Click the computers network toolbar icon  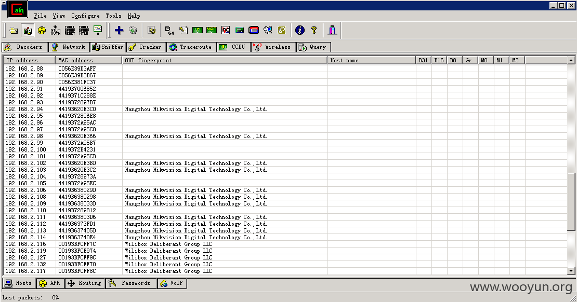[268, 30]
